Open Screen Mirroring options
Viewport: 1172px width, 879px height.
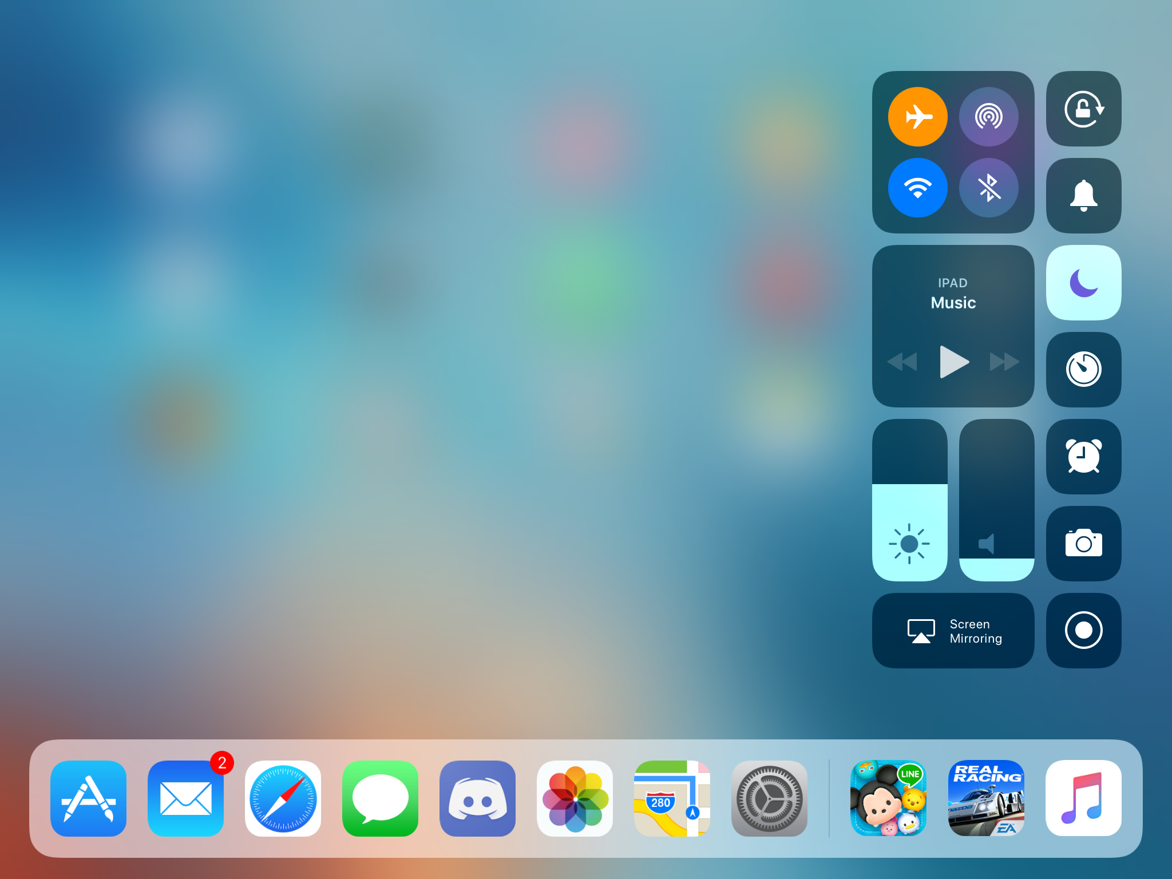point(953,631)
